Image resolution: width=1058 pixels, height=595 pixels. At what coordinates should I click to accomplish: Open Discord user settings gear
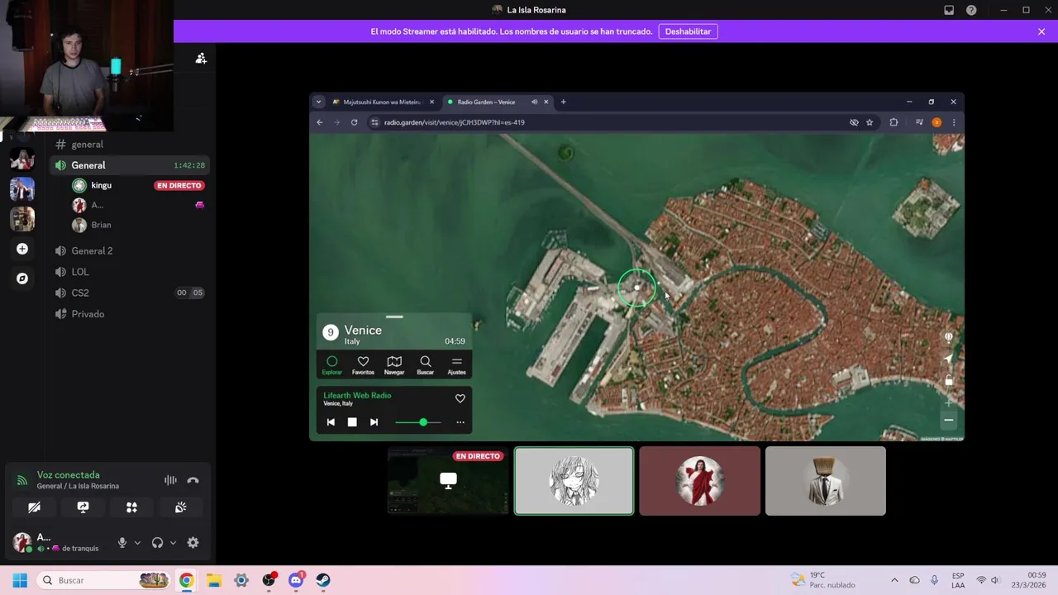pos(193,543)
